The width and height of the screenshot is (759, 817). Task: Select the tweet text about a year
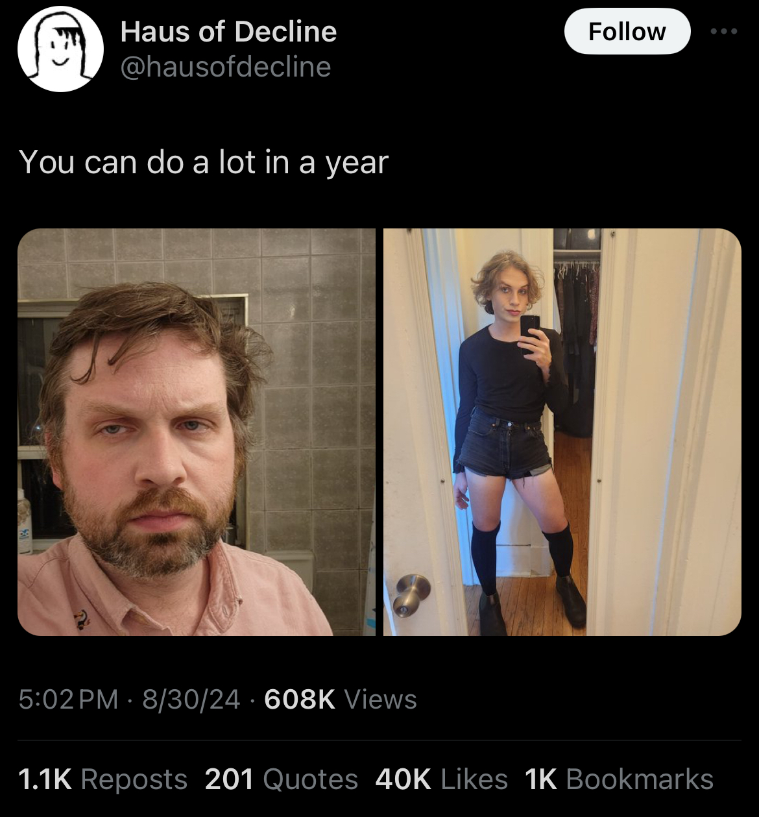pos(204,162)
